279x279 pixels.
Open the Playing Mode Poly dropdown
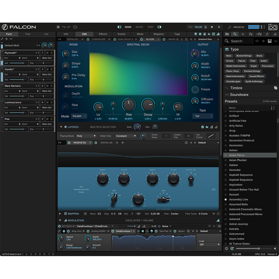coord(86,136)
